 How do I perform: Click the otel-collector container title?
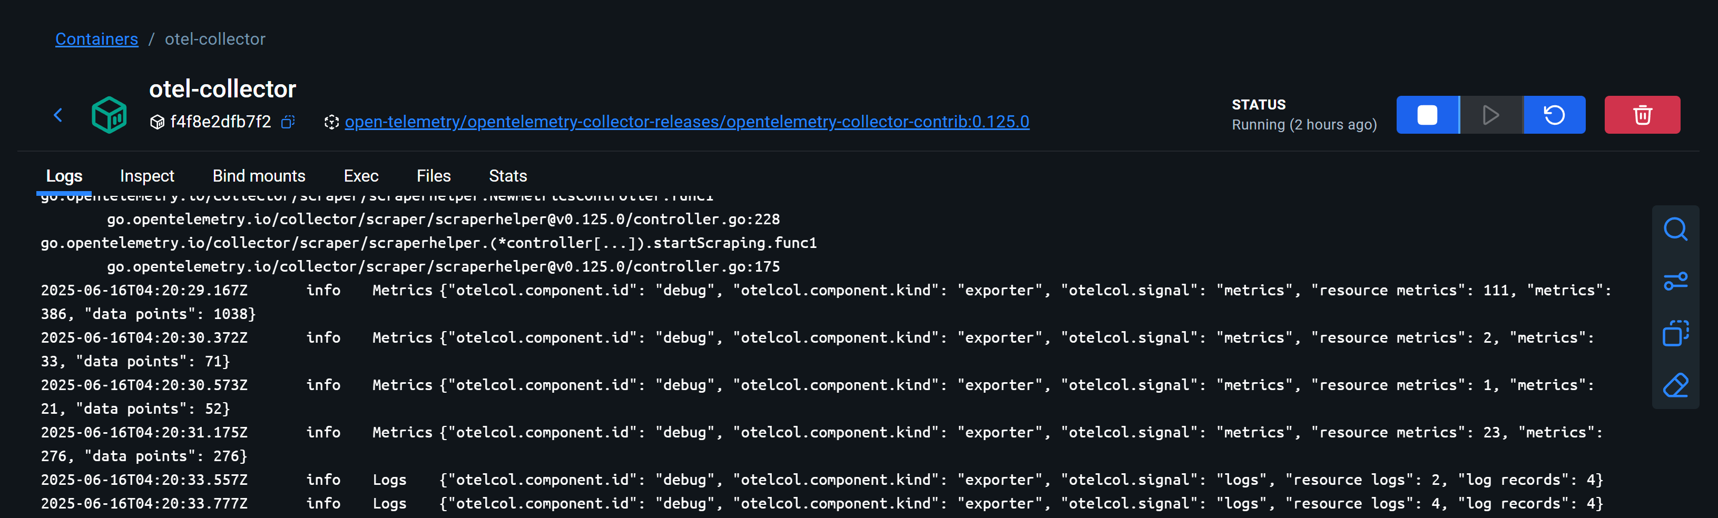222,88
